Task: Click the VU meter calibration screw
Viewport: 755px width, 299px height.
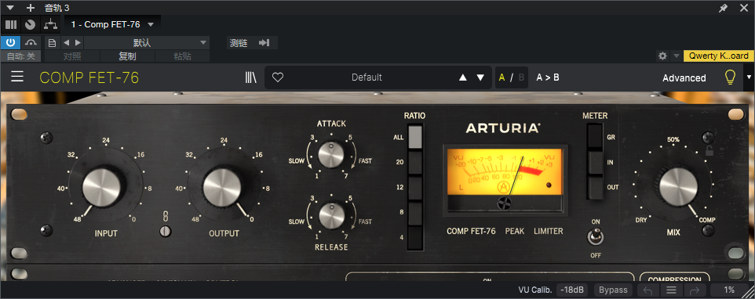Action: coord(505,204)
